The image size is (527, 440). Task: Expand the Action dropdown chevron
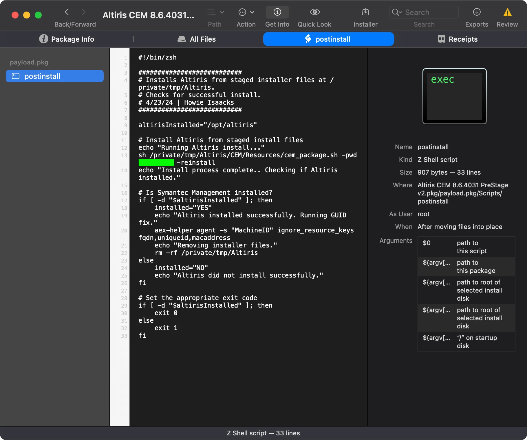[x=252, y=12]
